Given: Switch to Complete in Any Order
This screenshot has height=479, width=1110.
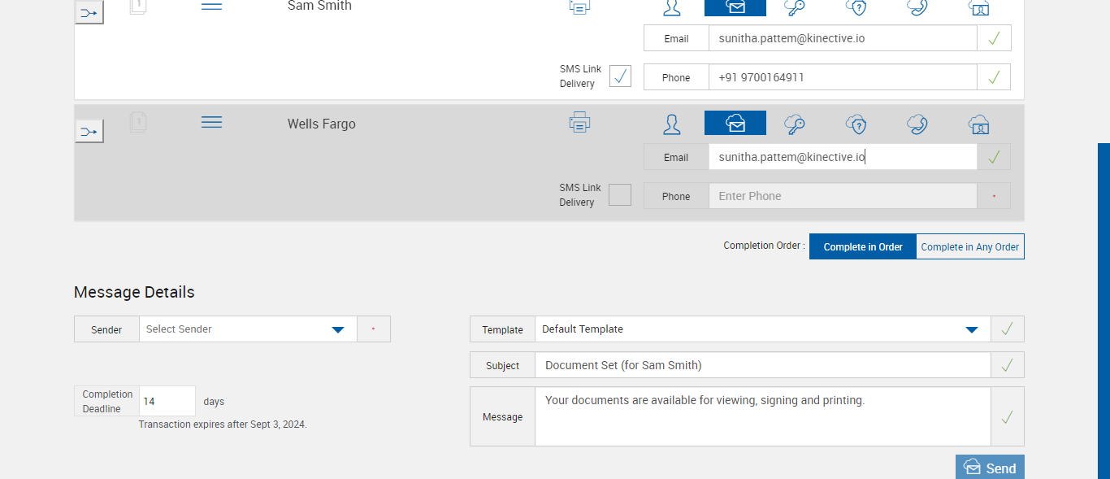Looking at the screenshot, I should click(x=969, y=247).
